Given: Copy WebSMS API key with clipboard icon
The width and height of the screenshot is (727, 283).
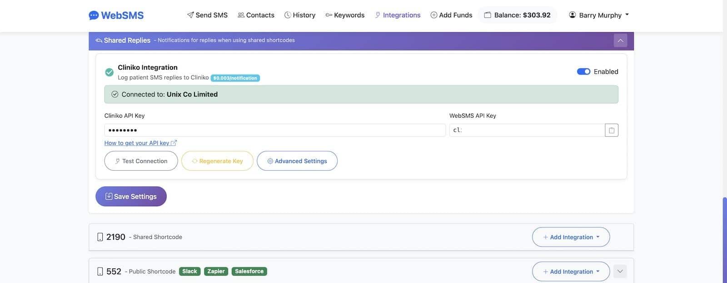Looking at the screenshot, I should coord(612,130).
